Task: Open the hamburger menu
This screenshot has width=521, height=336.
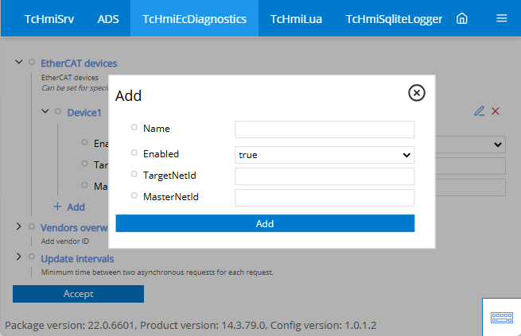Action: (x=501, y=18)
